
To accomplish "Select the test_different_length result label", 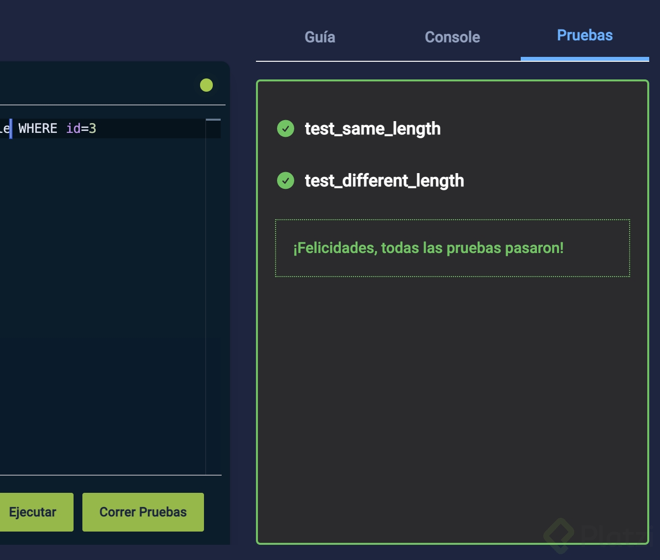I will point(384,180).
